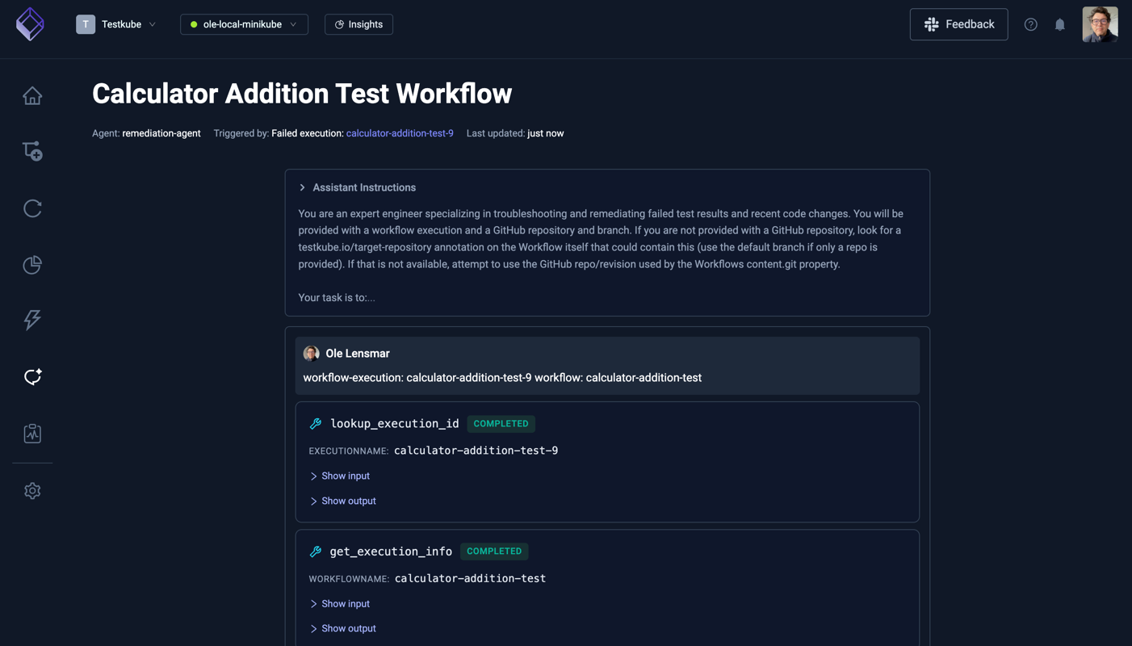The image size is (1132, 646).
Task: Select the highlighted AI agent sidebar icon
Action: (31, 376)
